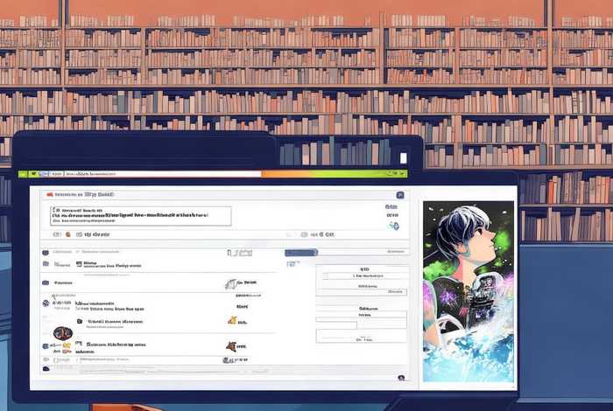613x411 pixels.
Task: Click the brown animal icon in list
Action: [x=231, y=346]
